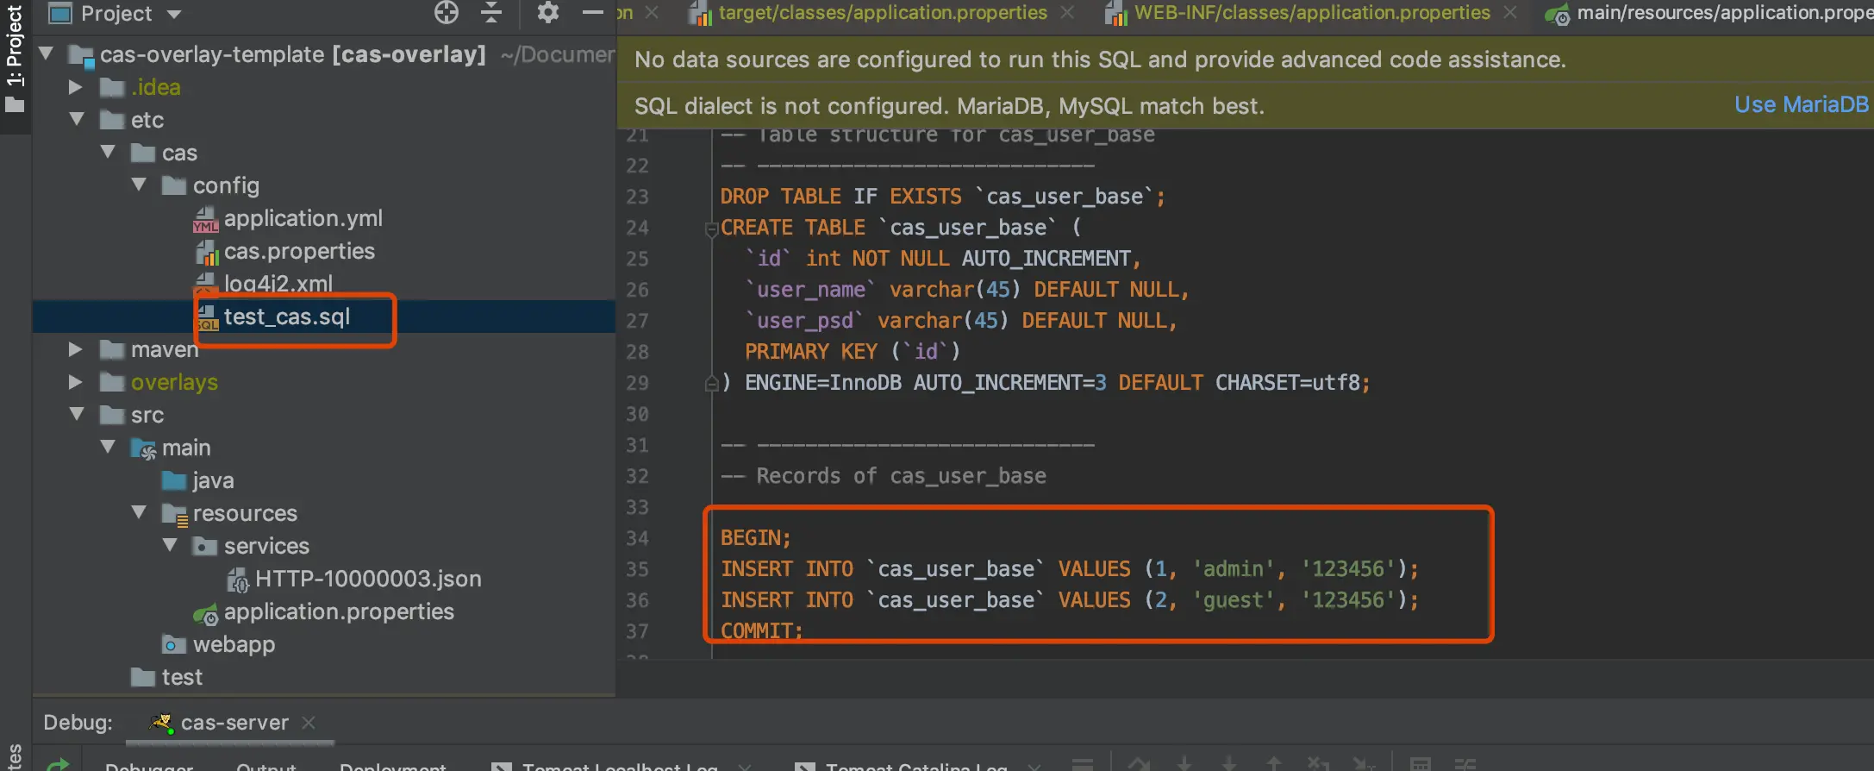Click the cas.properties file icon

pyautogui.click(x=206, y=252)
